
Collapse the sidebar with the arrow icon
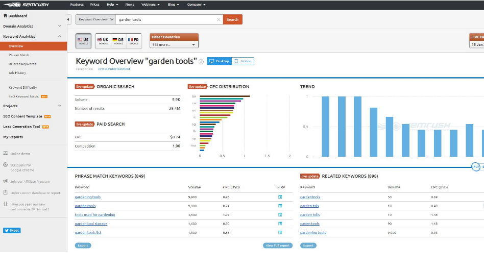pos(69,19)
